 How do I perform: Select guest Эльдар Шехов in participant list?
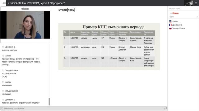coord(178,28)
